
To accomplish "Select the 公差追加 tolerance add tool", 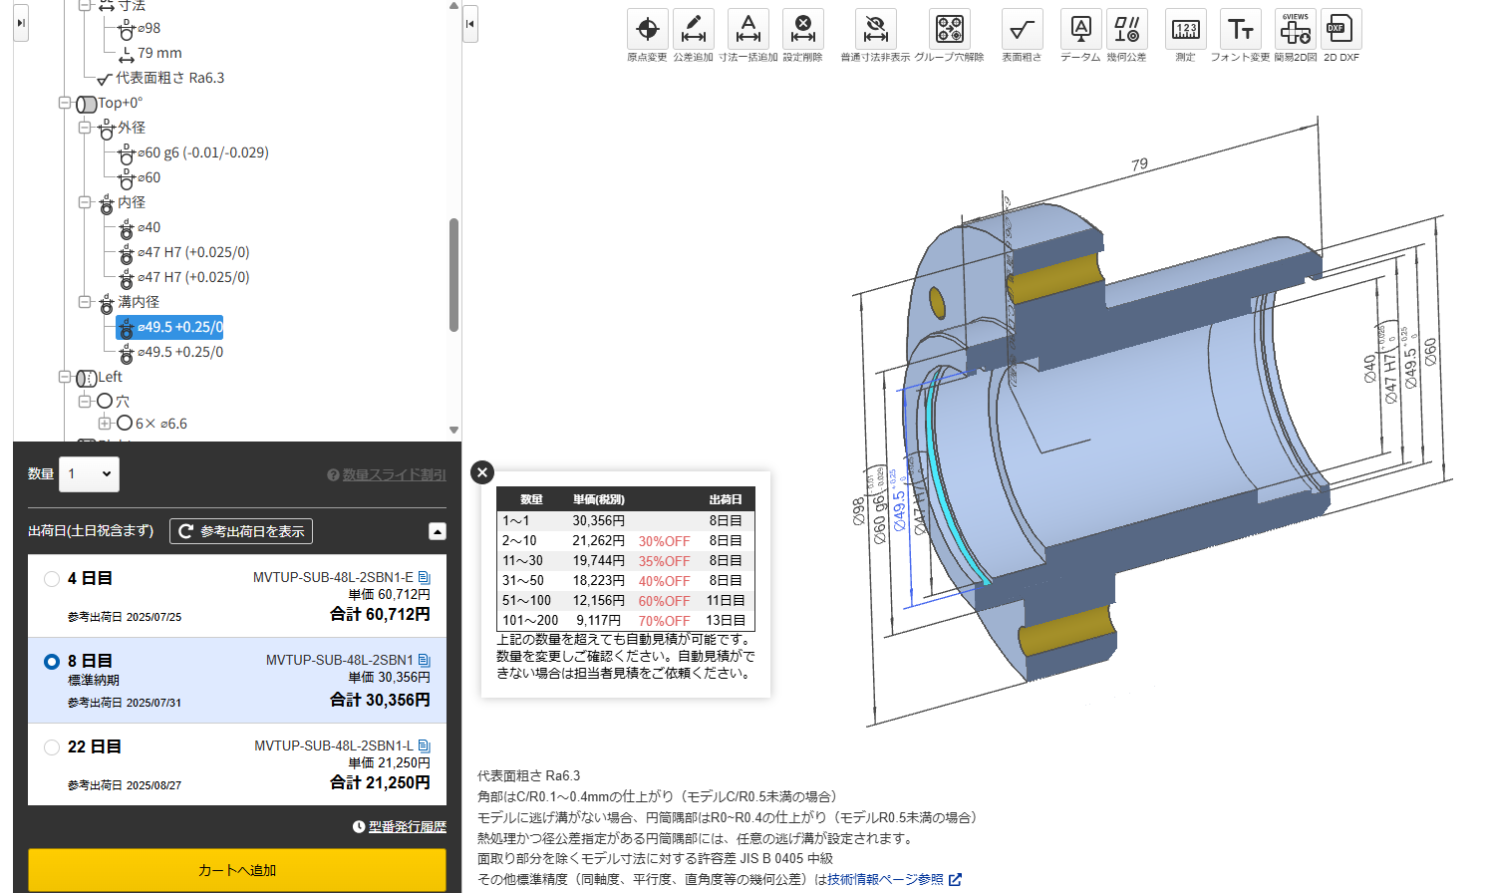I will [693, 30].
